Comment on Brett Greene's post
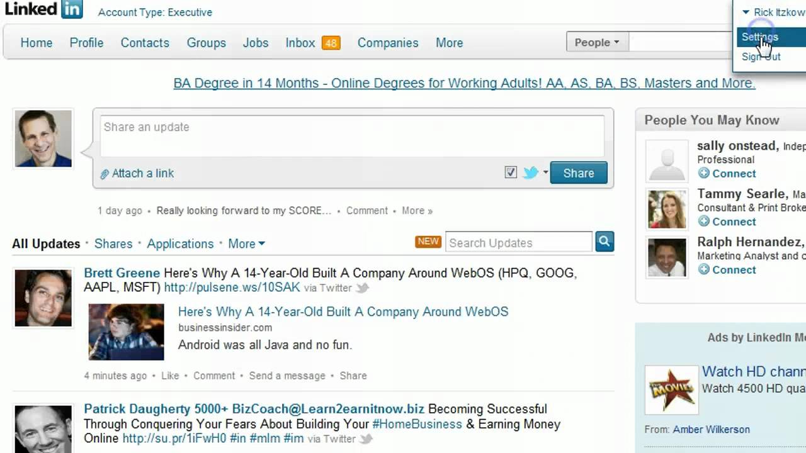 214,376
